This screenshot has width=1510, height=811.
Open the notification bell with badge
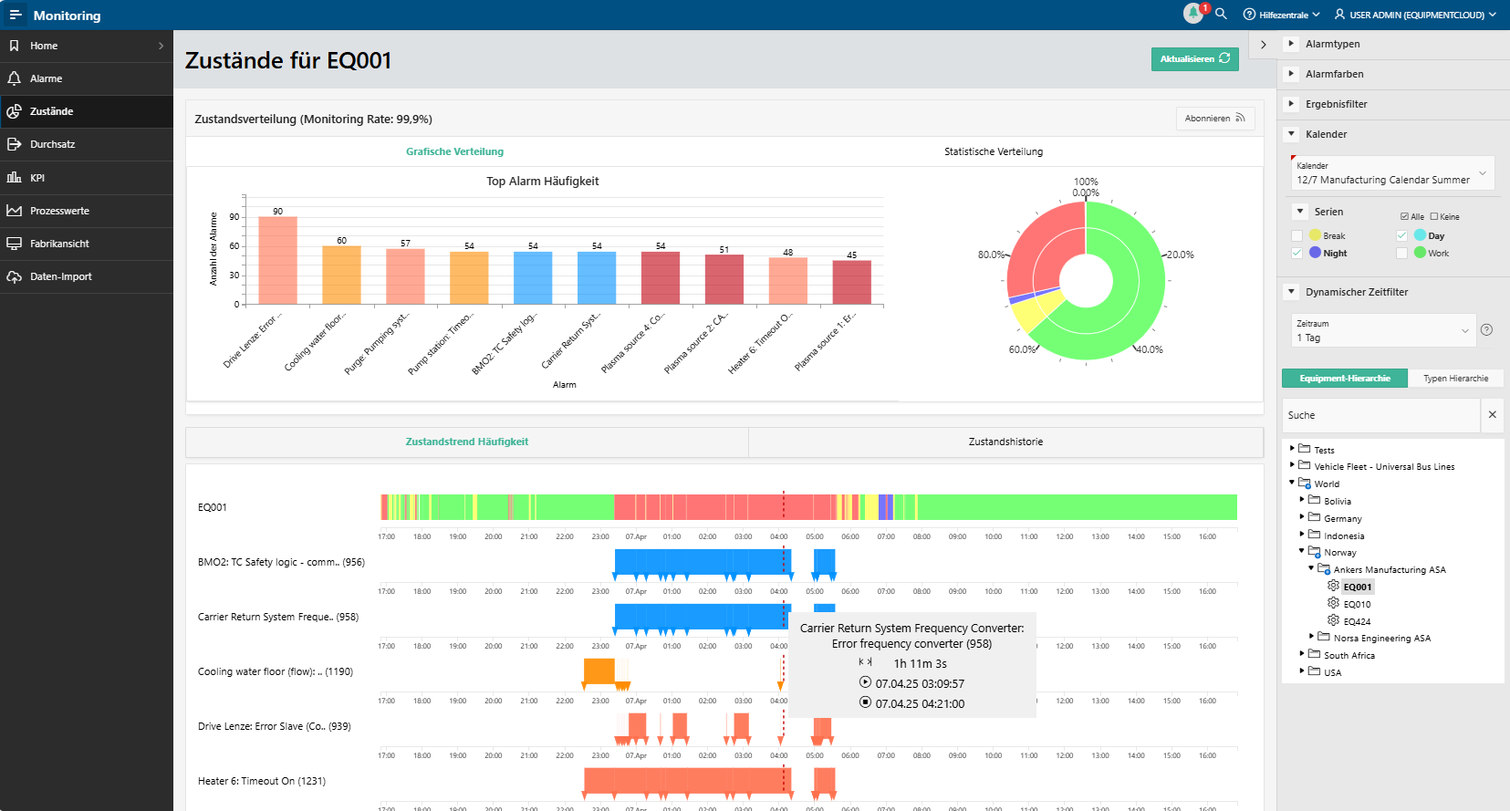click(x=1193, y=14)
